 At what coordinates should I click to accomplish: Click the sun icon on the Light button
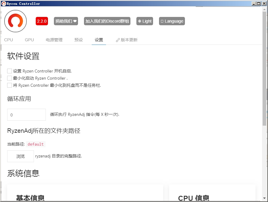click(x=140, y=21)
